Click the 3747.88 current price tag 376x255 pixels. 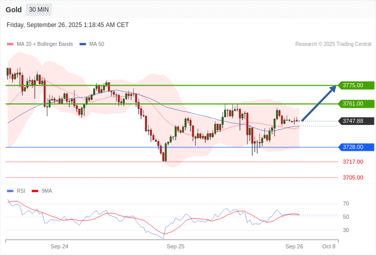(356, 121)
